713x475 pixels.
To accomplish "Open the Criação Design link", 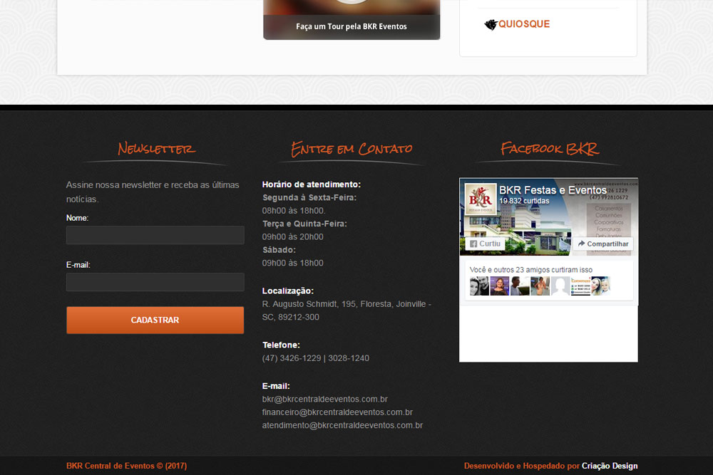I will [x=610, y=466].
